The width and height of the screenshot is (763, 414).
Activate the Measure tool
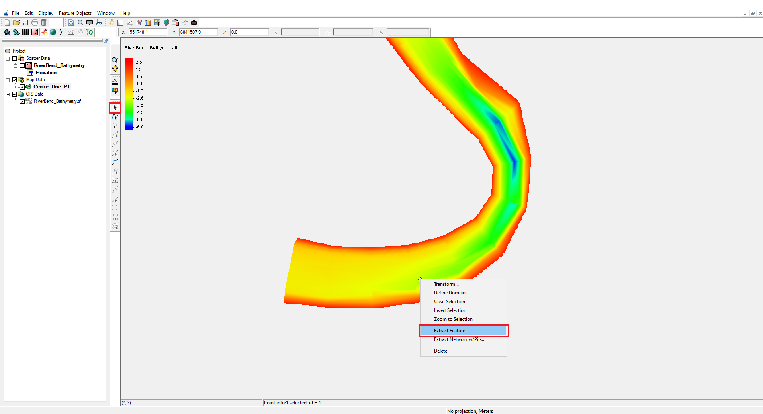pyautogui.click(x=115, y=82)
